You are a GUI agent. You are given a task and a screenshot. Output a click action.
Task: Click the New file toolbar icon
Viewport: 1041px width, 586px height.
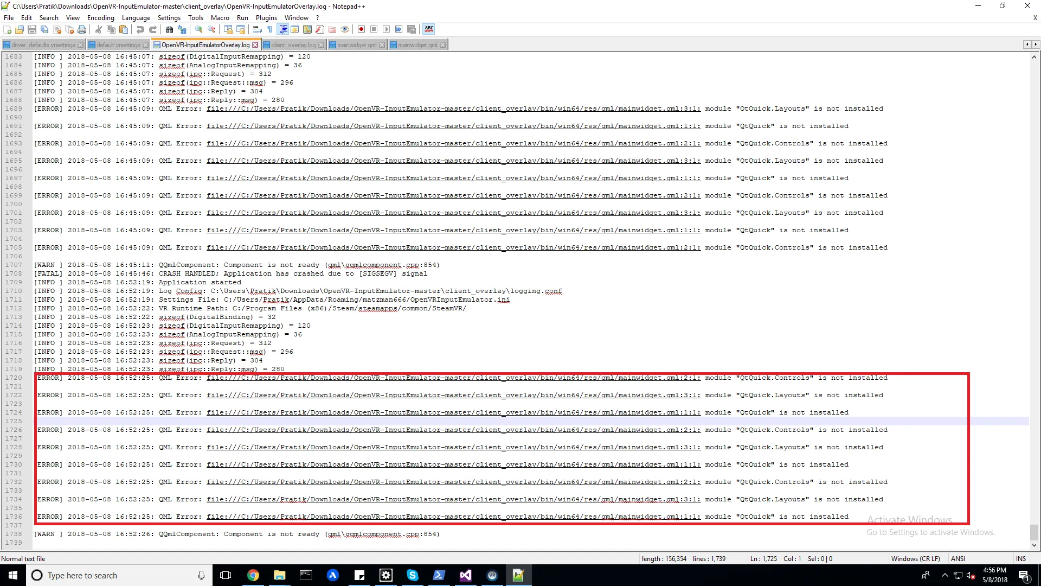point(7,29)
